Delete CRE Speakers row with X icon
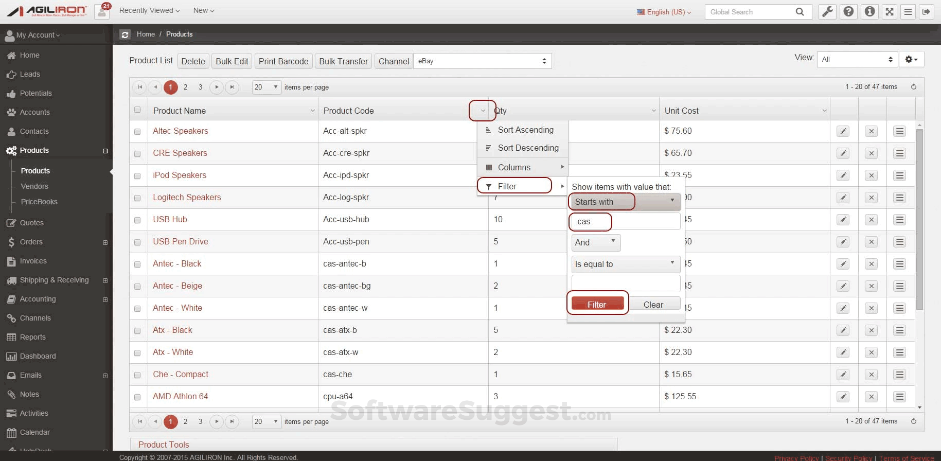The width and height of the screenshot is (941, 461). (x=871, y=153)
